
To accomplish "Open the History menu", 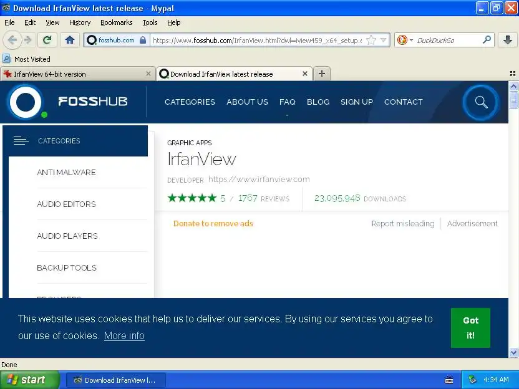I will pos(80,22).
